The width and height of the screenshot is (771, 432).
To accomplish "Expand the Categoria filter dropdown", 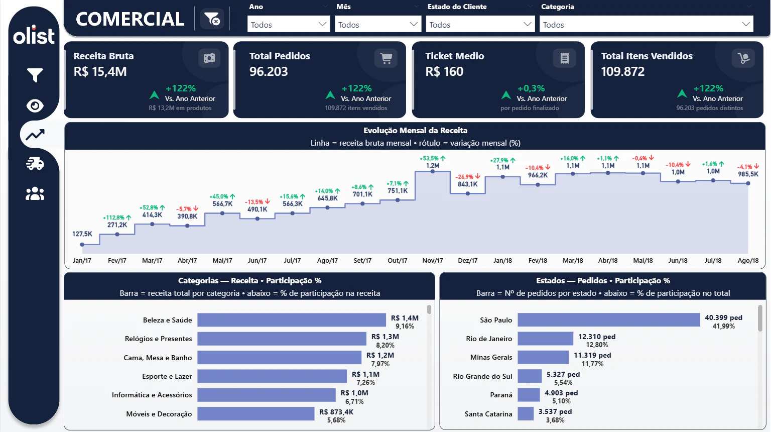I will tap(647, 24).
